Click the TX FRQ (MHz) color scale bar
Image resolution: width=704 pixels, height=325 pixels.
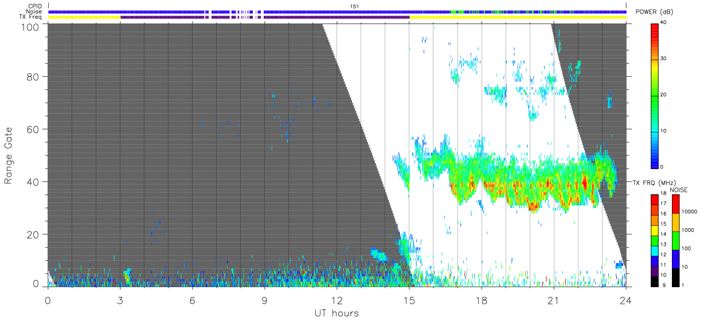654,240
